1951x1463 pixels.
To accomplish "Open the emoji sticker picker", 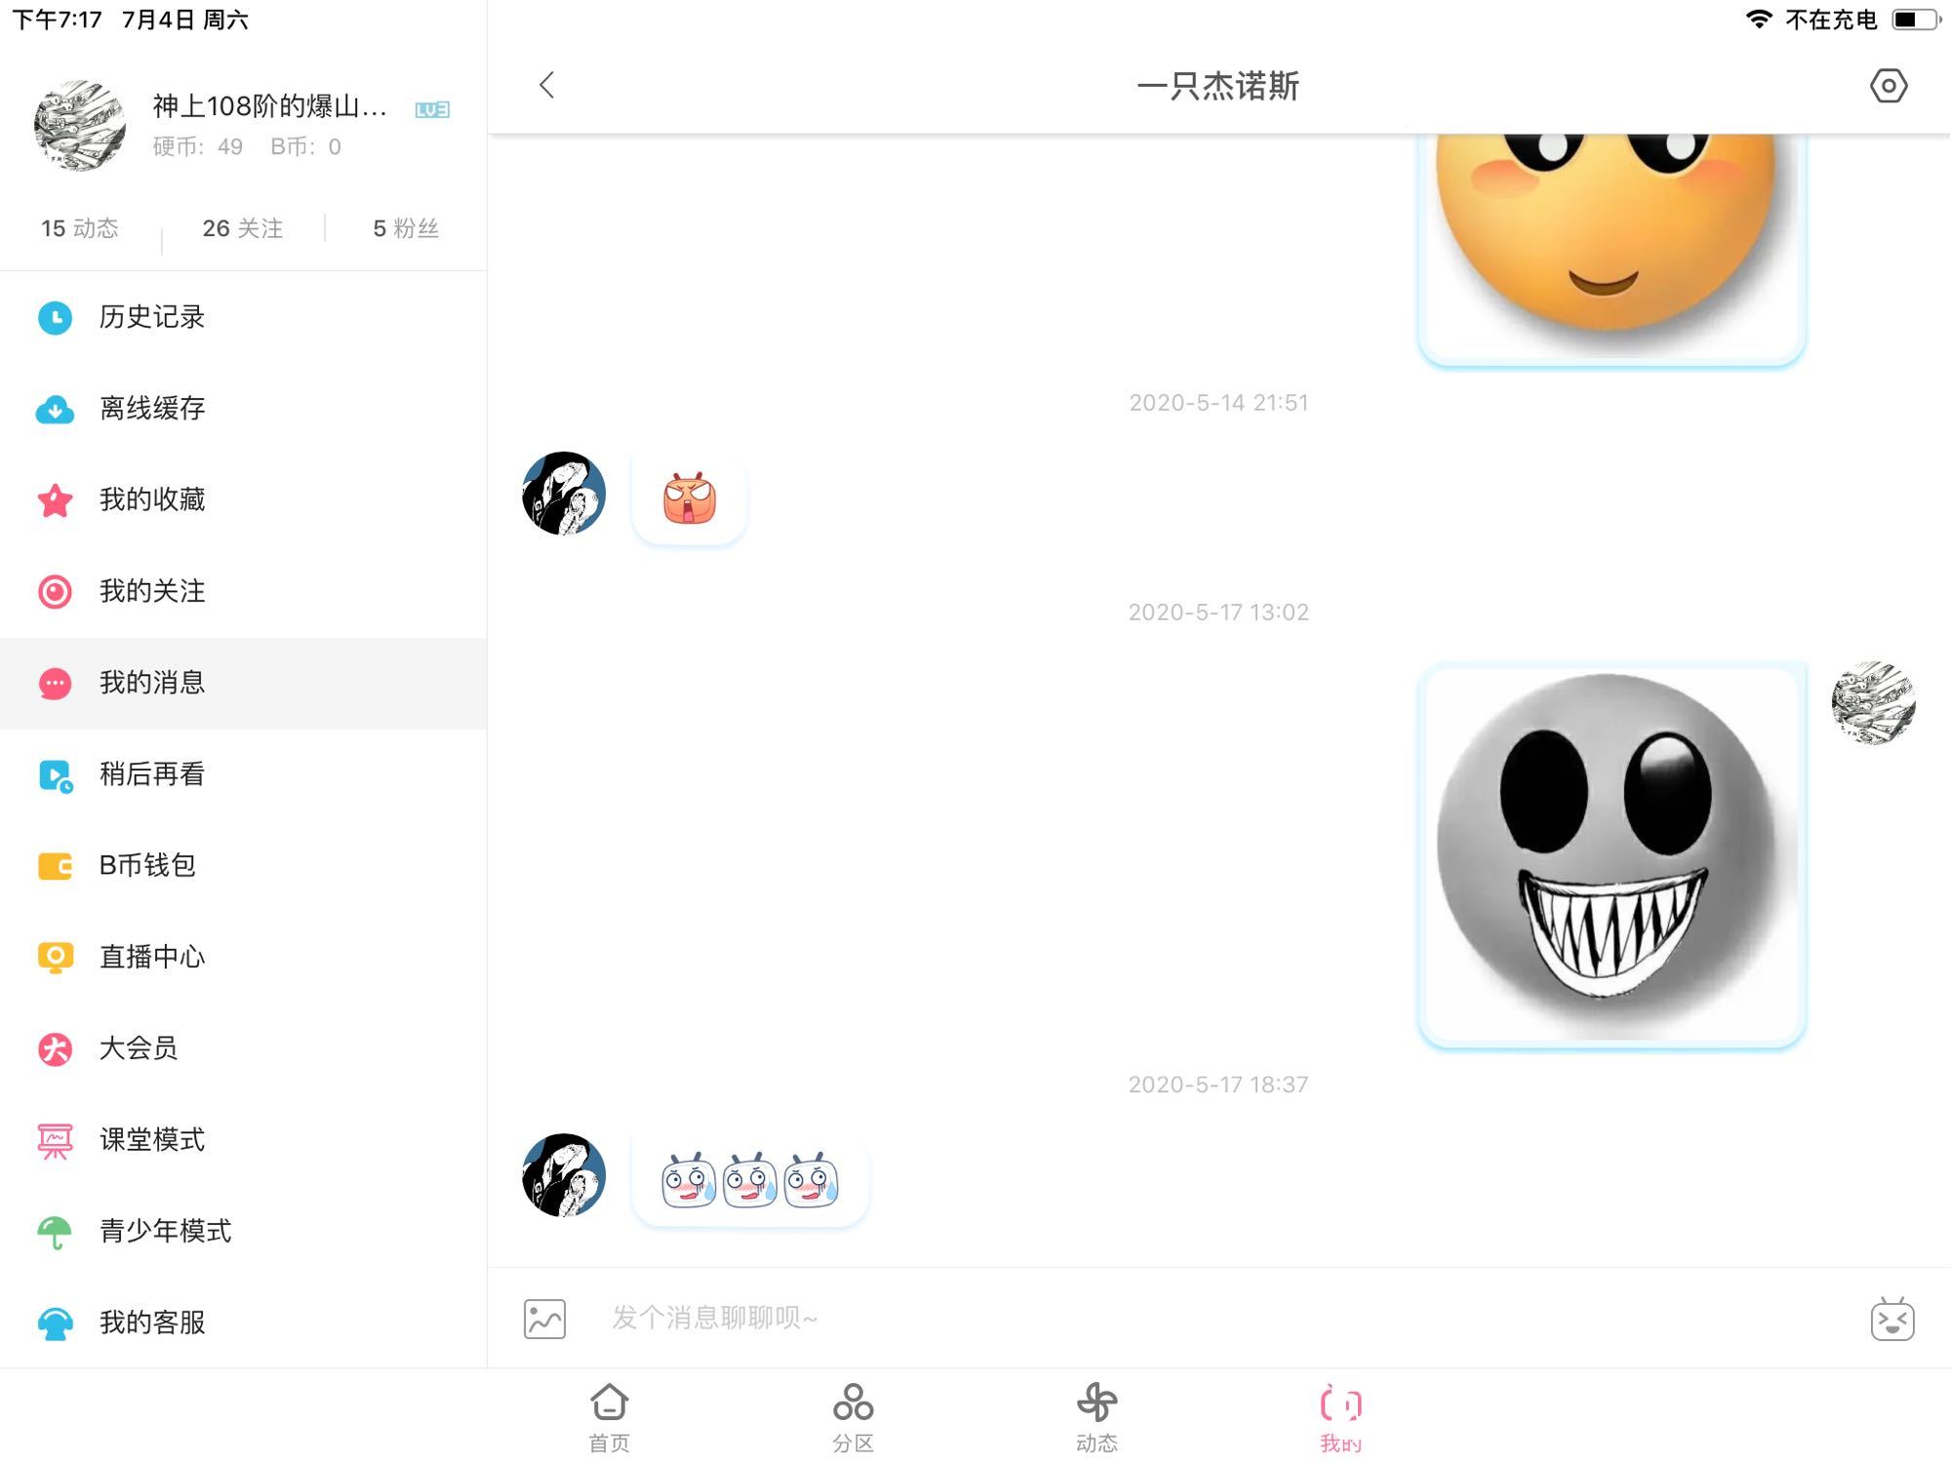I will 1892,1319.
